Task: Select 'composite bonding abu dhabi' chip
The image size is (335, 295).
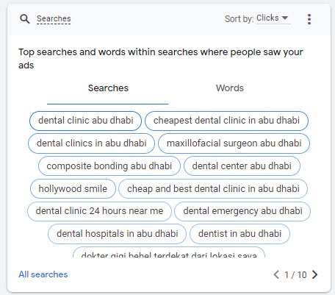Action: pyautogui.click(x=109, y=166)
